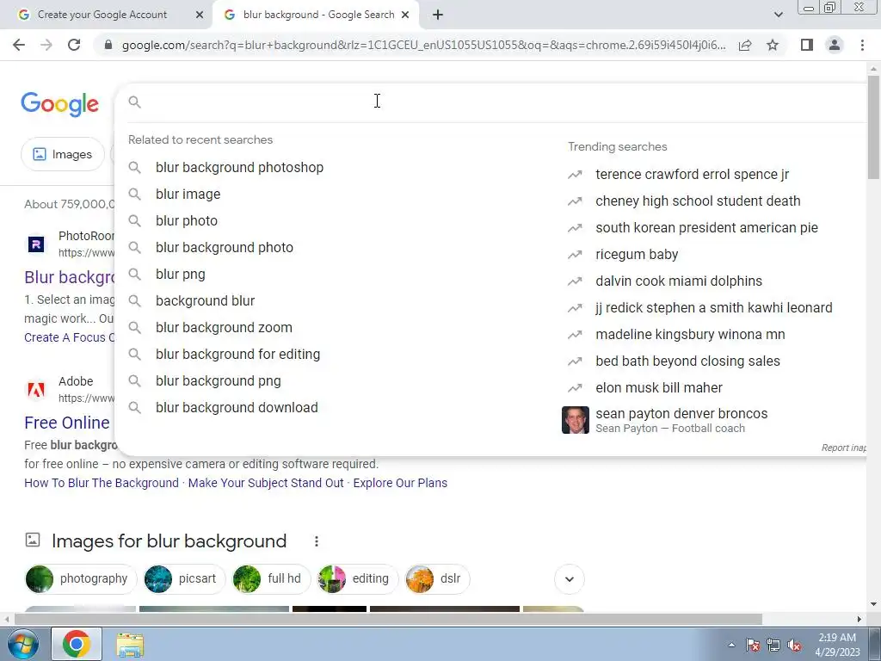881x661 pixels.
Task: Click the muted volume tray icon
Action: click(x=794, y=646)
